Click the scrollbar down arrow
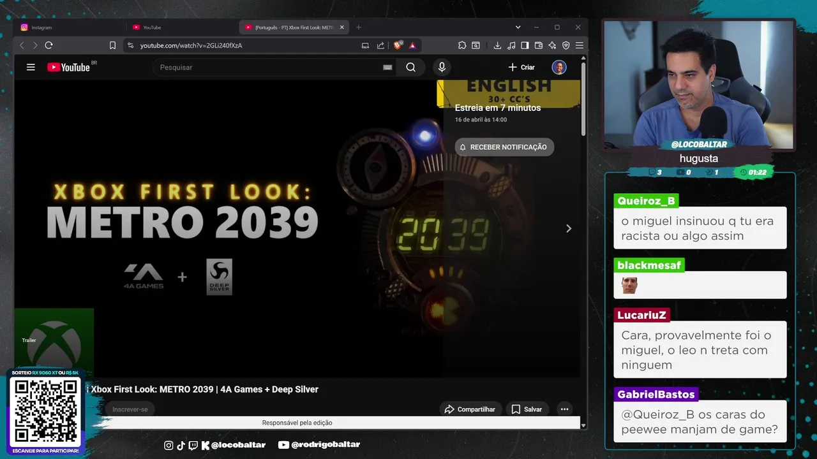The height and width of the screenshot is (459, 817). pyautogui.click(x=583, y=425)
